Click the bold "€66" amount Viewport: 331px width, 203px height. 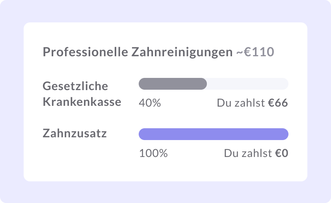(x=278, y=103)
